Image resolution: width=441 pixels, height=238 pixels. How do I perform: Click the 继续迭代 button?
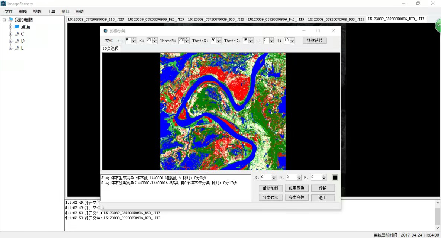click(315, 41)
